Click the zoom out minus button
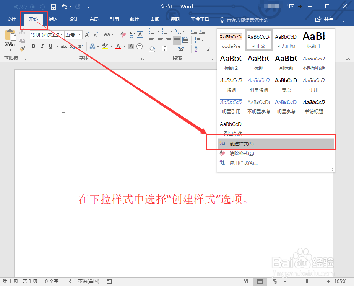This screenshot has width=354, height=286. (x=285, y=281)
